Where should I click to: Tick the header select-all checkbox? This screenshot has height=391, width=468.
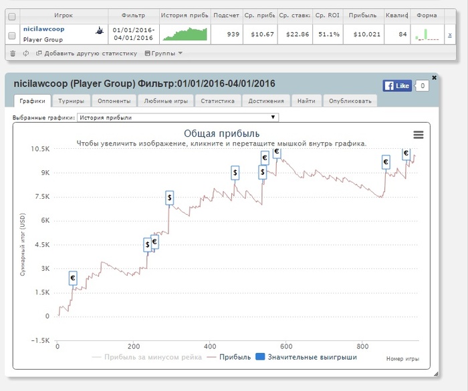(x=12, y=17)
